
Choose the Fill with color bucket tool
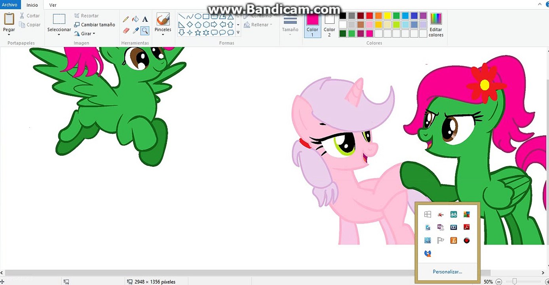coord(135,19)
